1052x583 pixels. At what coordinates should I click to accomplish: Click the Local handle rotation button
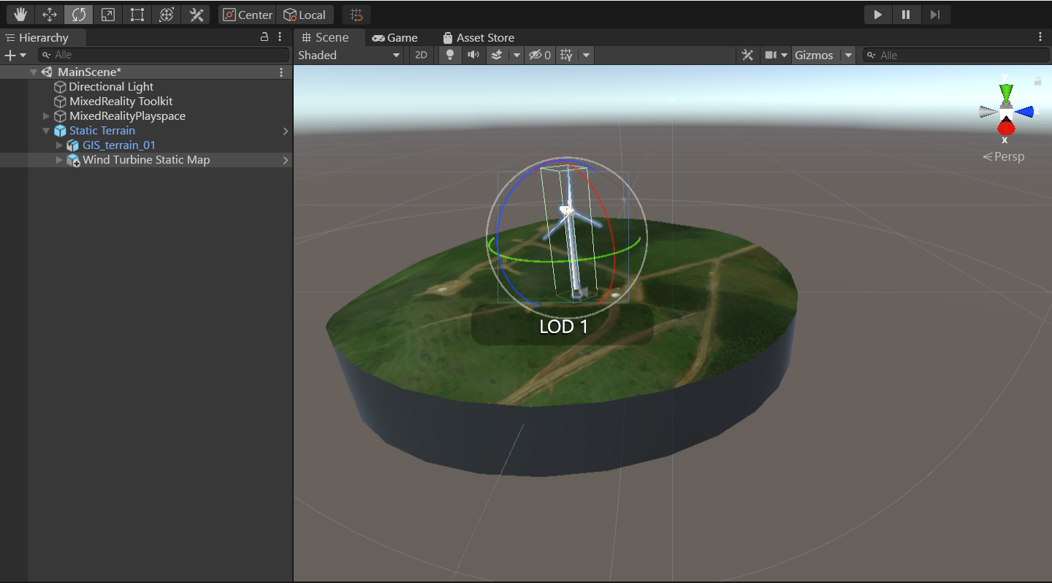coord(305,15)
